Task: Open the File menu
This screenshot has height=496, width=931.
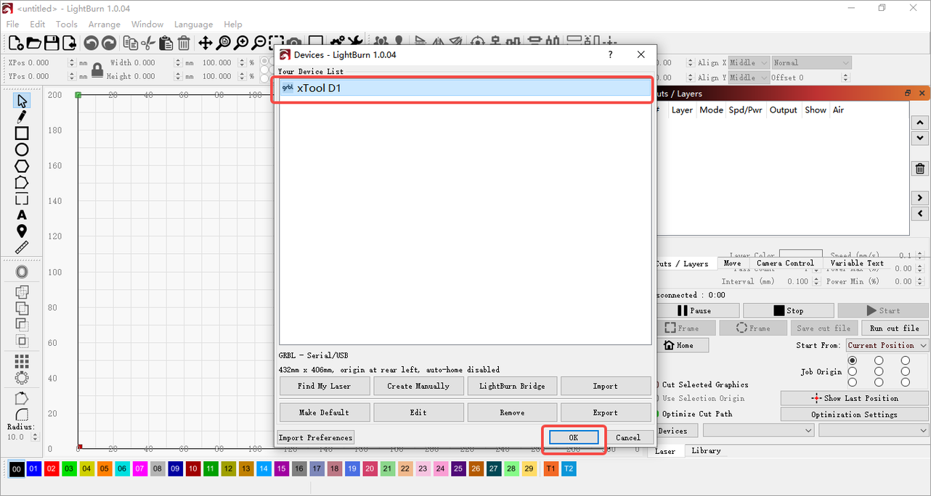Action: pyautogui.click(x=12, y=24)
